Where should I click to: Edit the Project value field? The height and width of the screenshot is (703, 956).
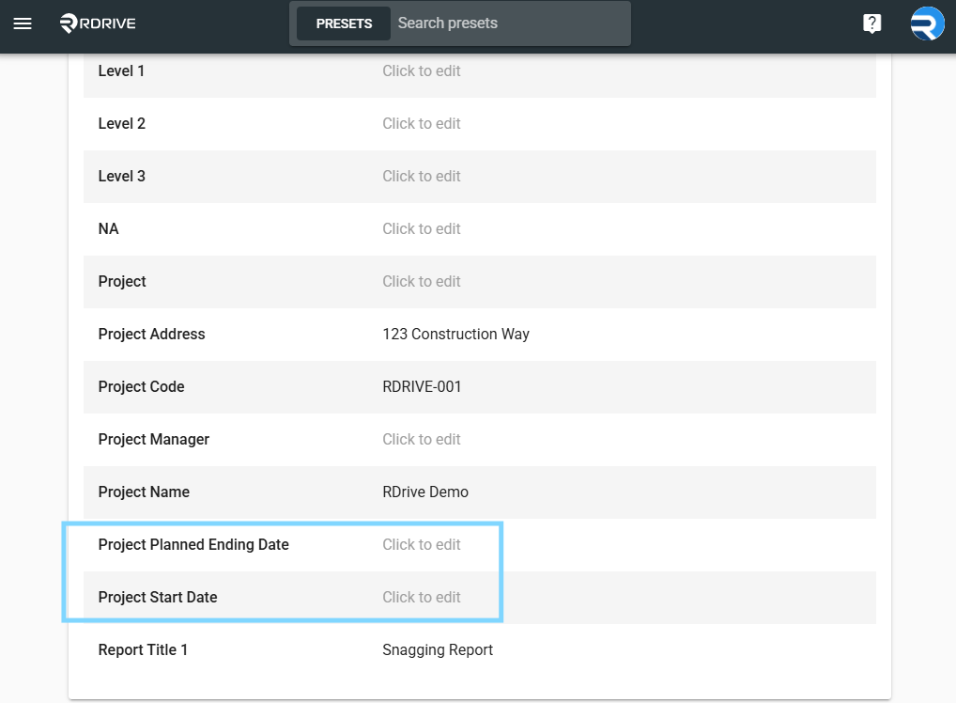click(422, 281)
